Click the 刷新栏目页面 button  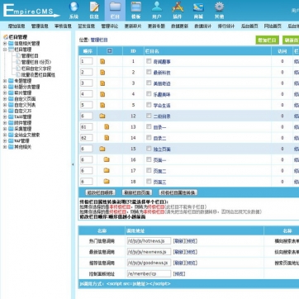[137, 192]
